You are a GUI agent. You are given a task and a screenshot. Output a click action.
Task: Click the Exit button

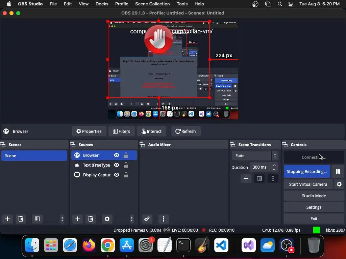tap(314, 219)
